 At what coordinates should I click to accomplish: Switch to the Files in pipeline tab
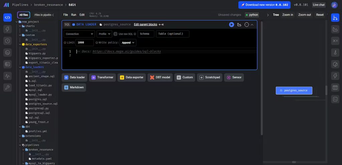(43, 15)
